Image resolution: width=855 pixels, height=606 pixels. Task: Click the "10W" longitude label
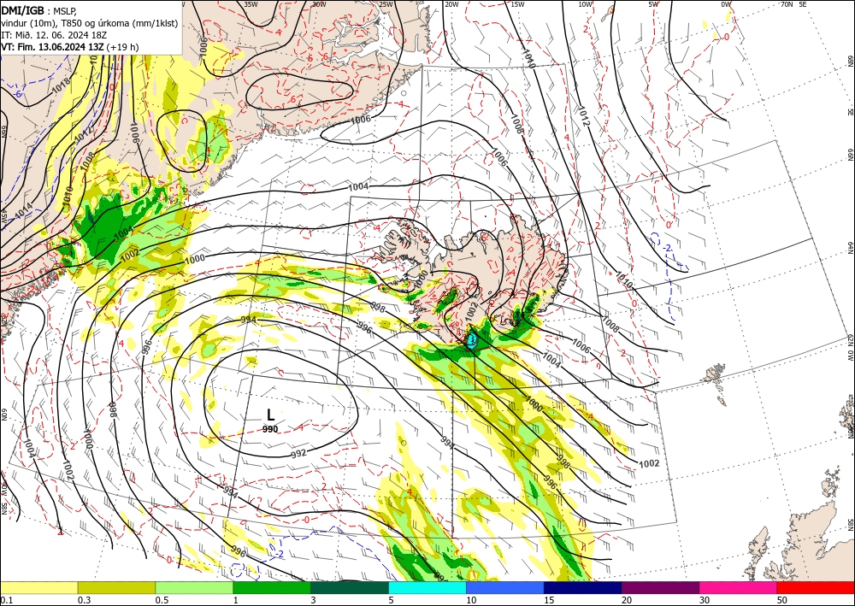(x=585, y=4)
